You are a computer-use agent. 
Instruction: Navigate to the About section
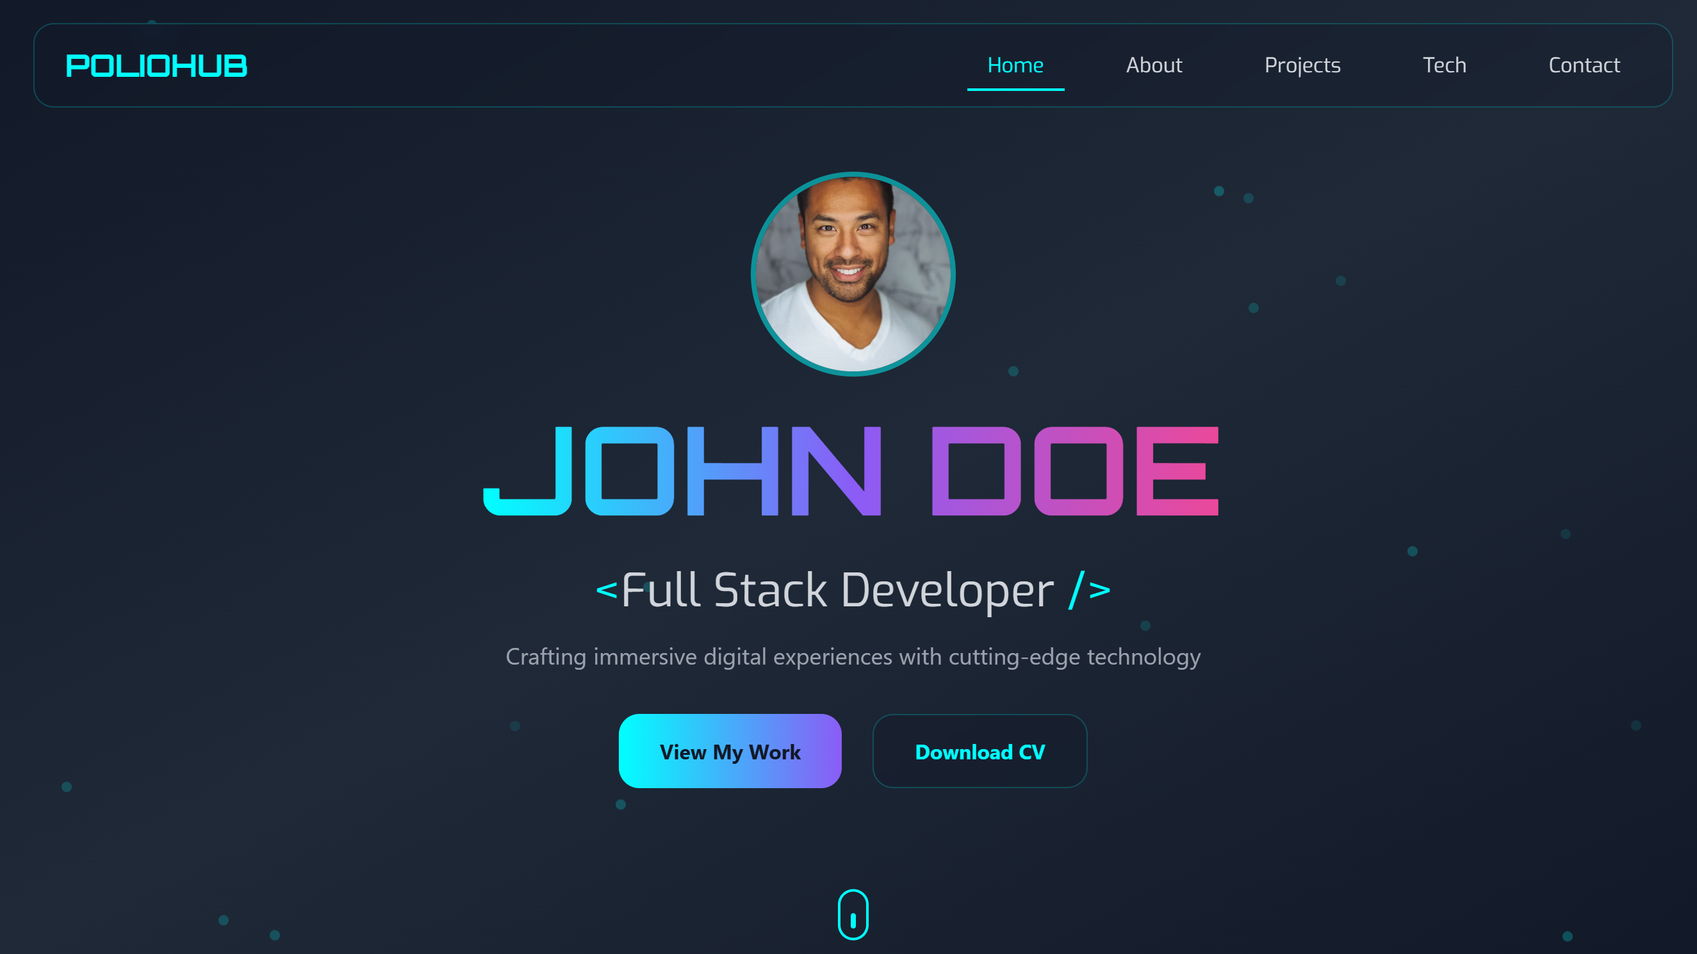(x=1154, y=65)
